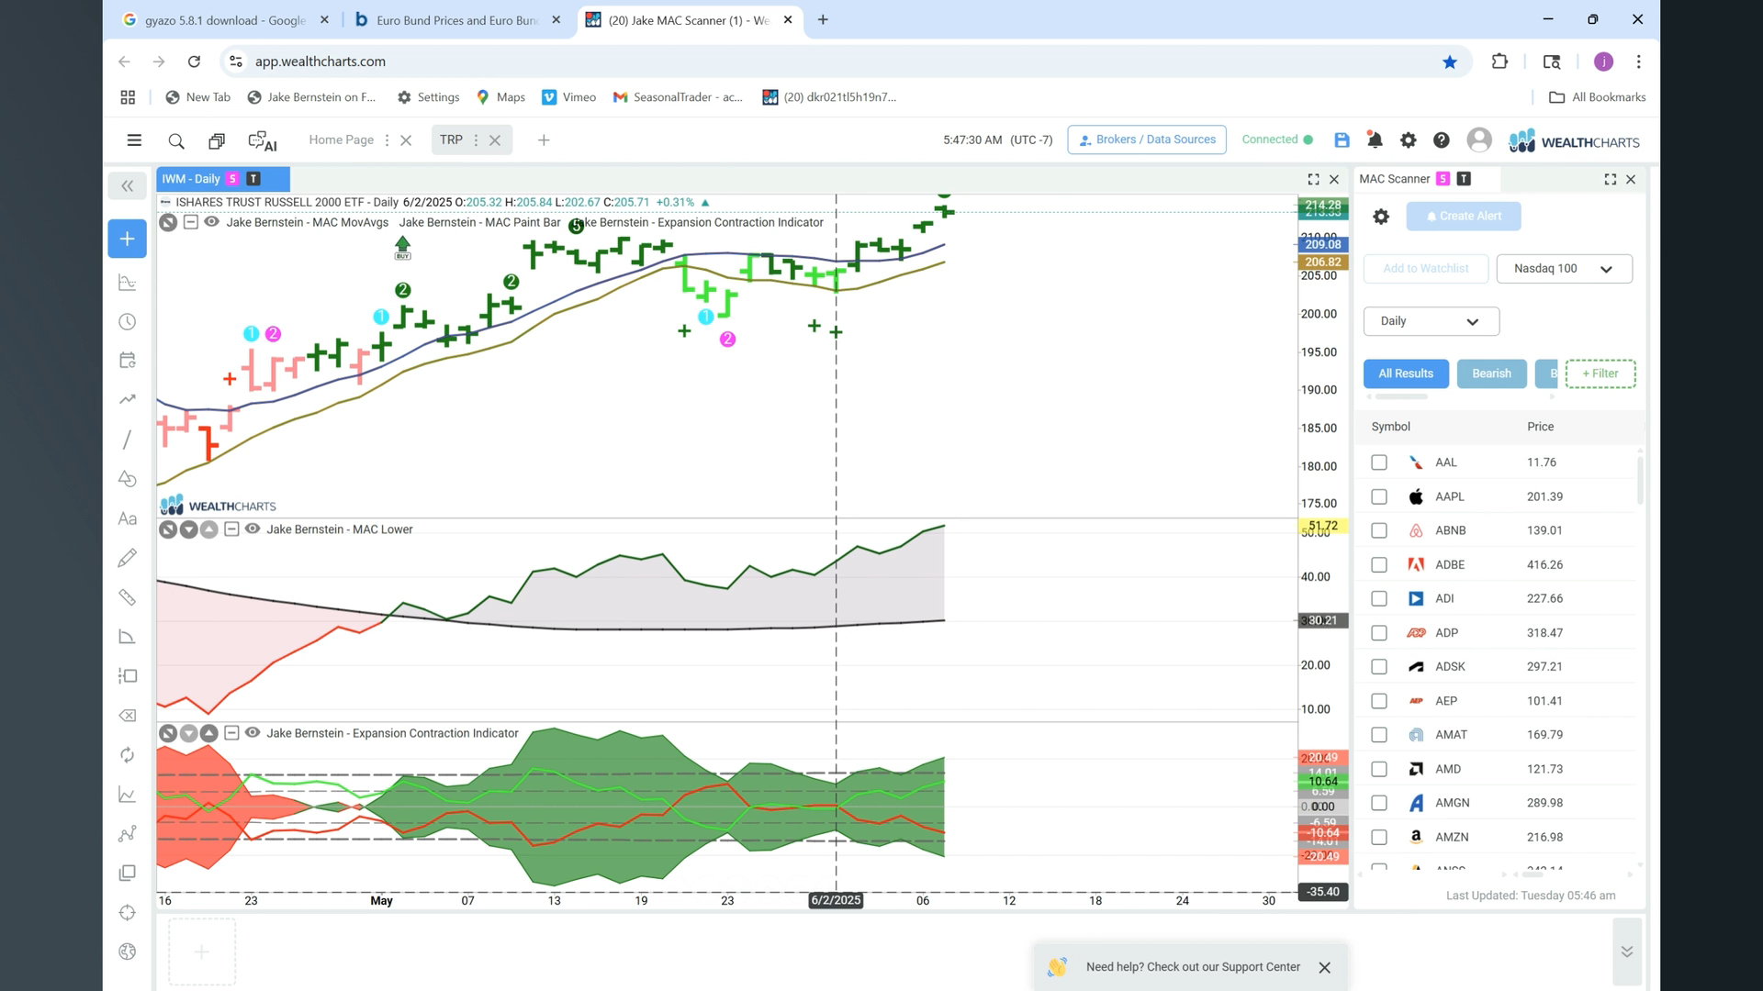Open the notifications bell icon
The width and height of the screenshot is (1763, 991).
coord(1375,140)
